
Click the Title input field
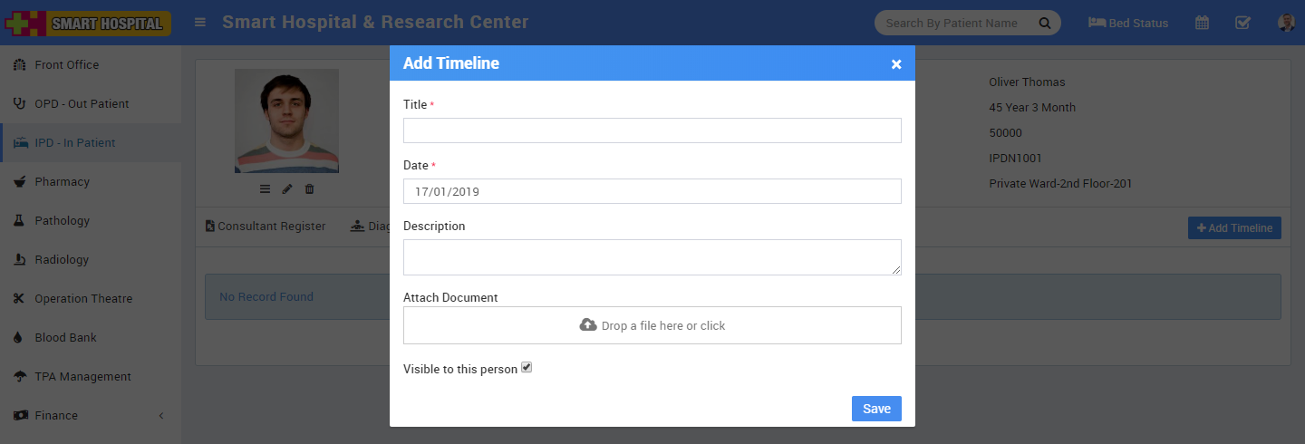tap(652, 130)
